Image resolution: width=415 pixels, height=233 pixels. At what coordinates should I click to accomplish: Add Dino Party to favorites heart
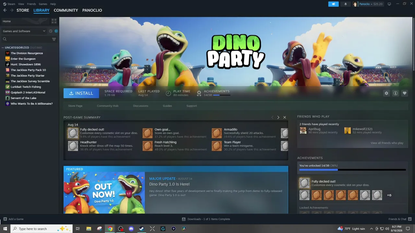405,93
